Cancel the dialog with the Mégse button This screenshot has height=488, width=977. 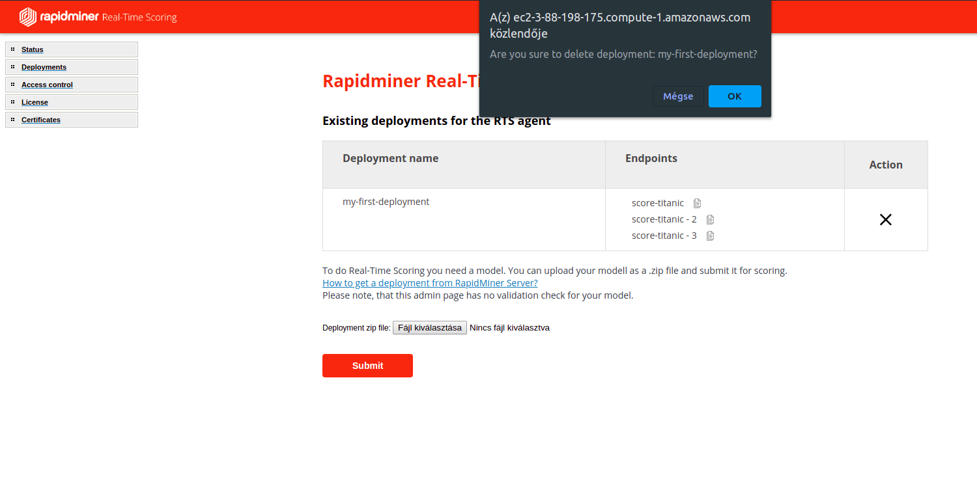[x=678, y=96]
